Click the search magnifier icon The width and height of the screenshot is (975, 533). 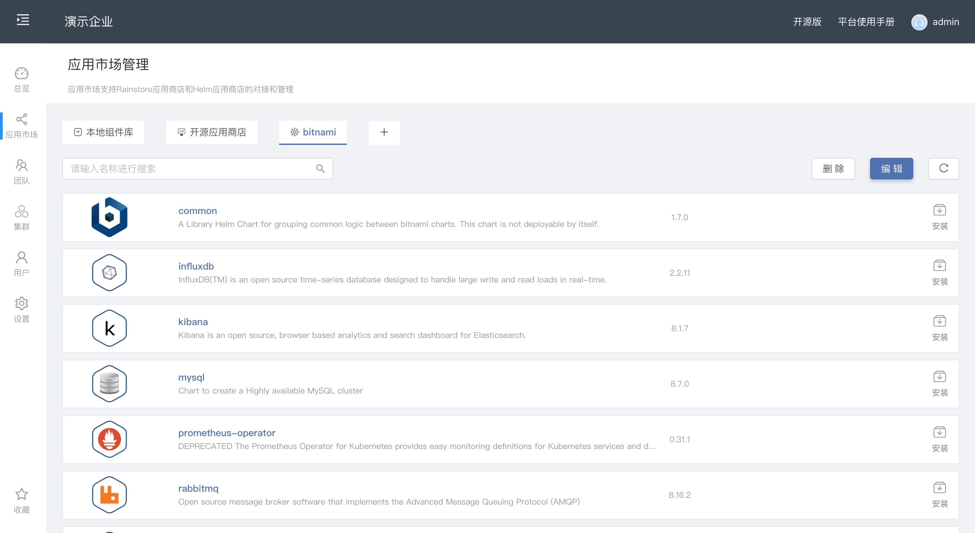(320, 169)
